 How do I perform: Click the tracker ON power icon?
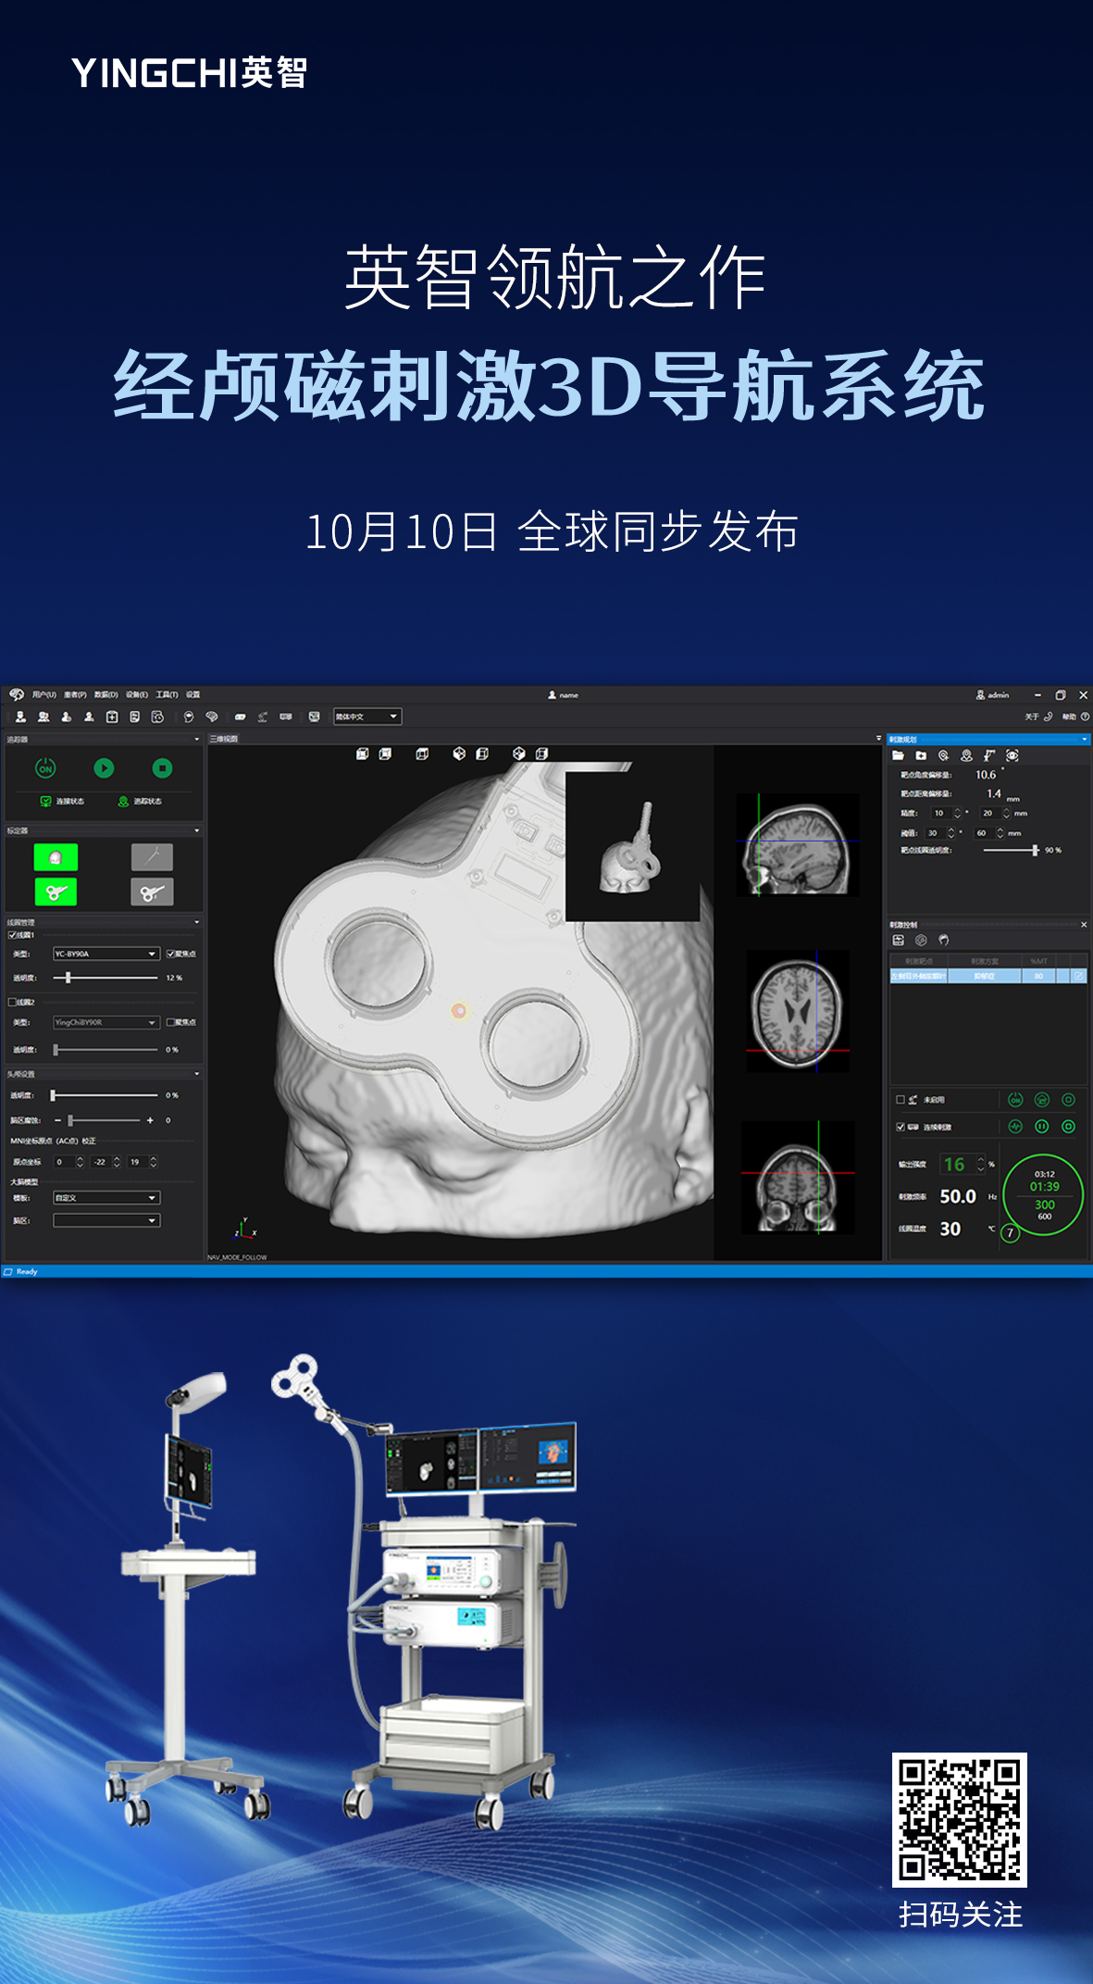coord(45,768)
